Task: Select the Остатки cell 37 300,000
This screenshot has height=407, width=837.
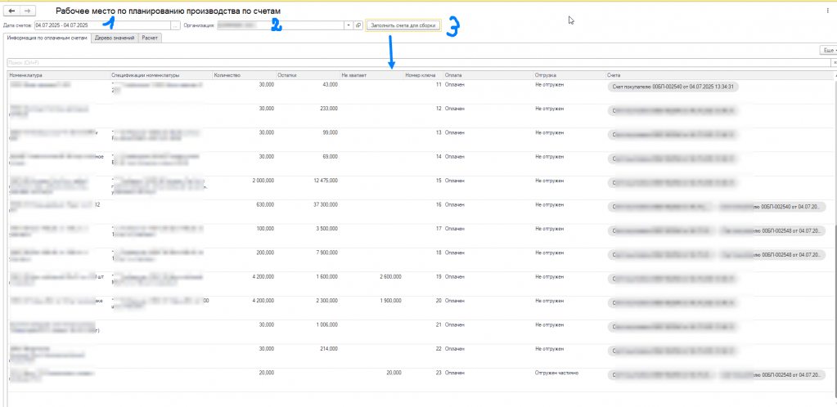Action: [x=326, y=205]
